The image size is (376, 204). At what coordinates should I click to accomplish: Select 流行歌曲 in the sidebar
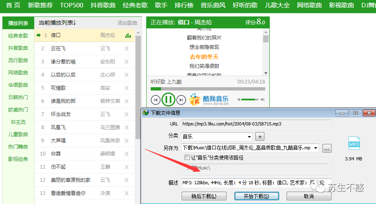click(x=18, y=60)
